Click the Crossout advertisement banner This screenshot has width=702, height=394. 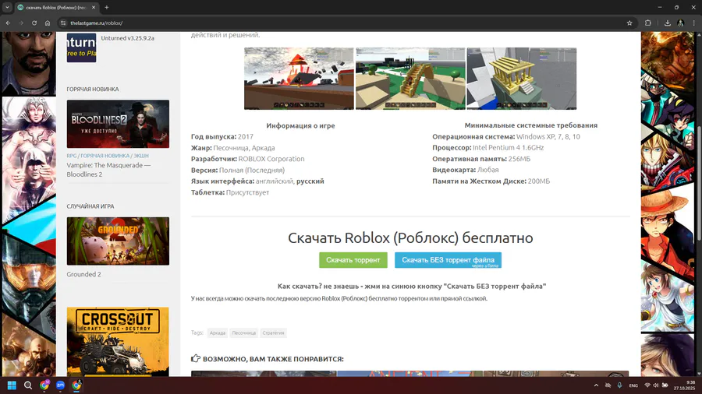click(119, 341)
